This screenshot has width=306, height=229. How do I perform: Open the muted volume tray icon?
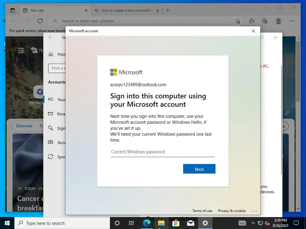tap(267, 223)
